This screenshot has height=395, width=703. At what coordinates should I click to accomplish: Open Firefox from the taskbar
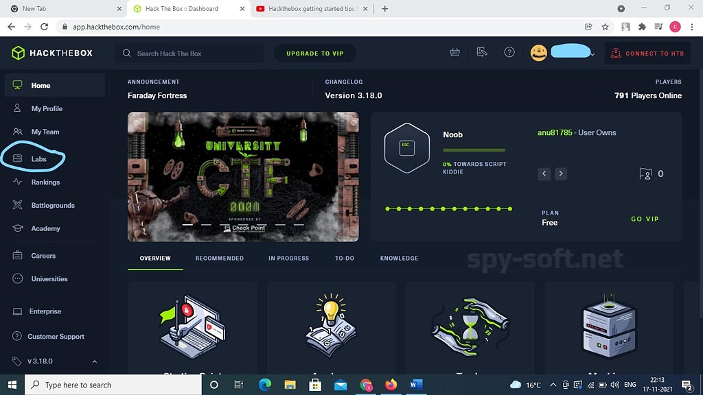click(391, 385)
